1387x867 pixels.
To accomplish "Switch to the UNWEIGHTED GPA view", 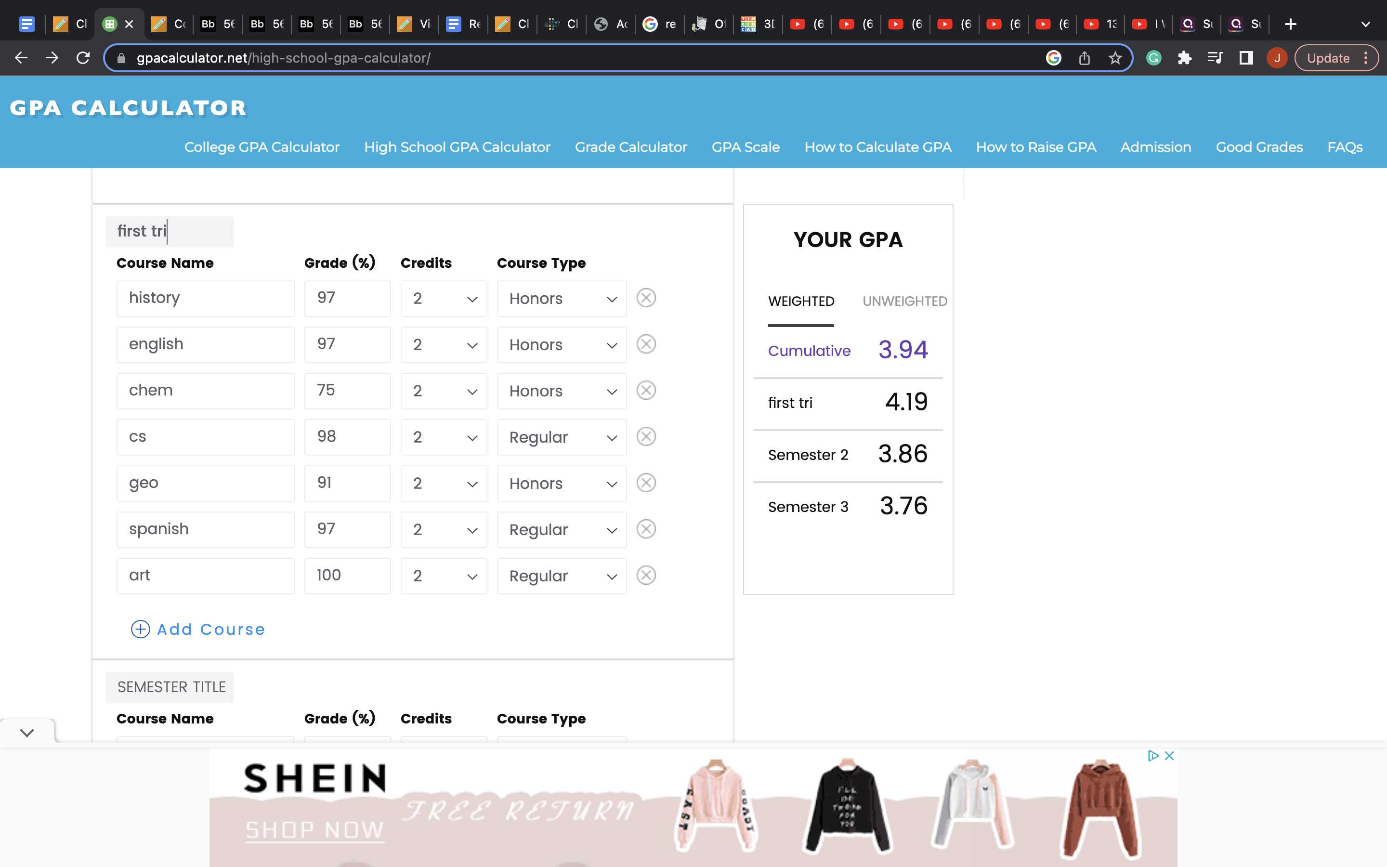I will coord(904,301).
